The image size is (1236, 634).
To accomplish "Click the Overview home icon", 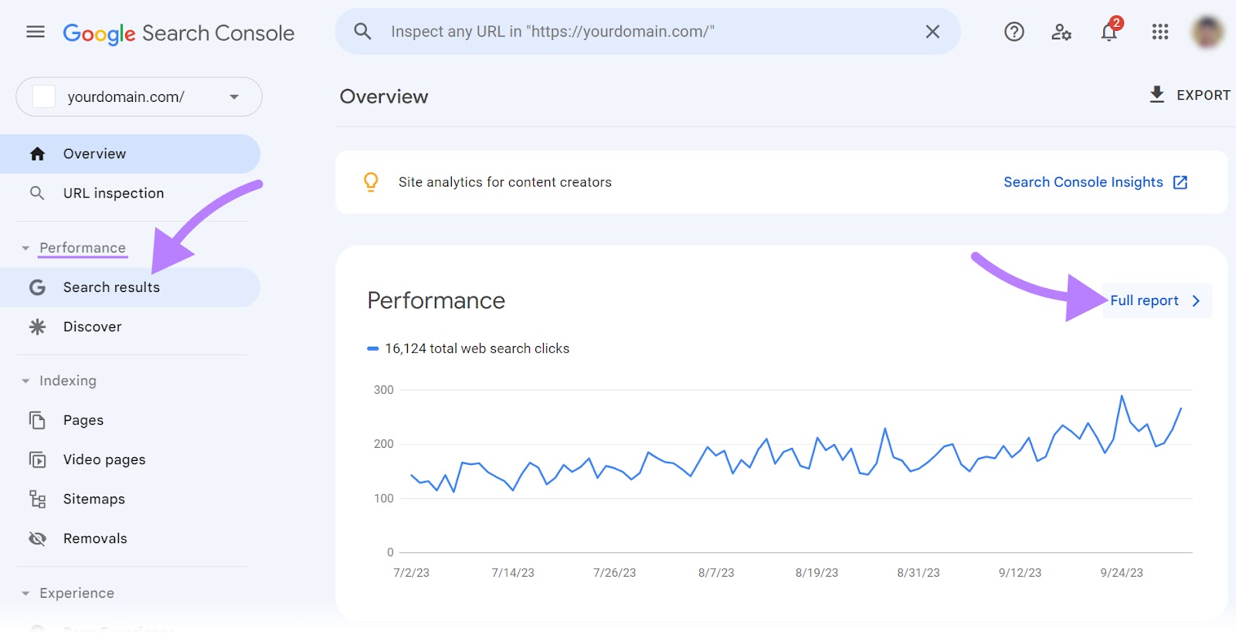I will (x=37, y=154).
